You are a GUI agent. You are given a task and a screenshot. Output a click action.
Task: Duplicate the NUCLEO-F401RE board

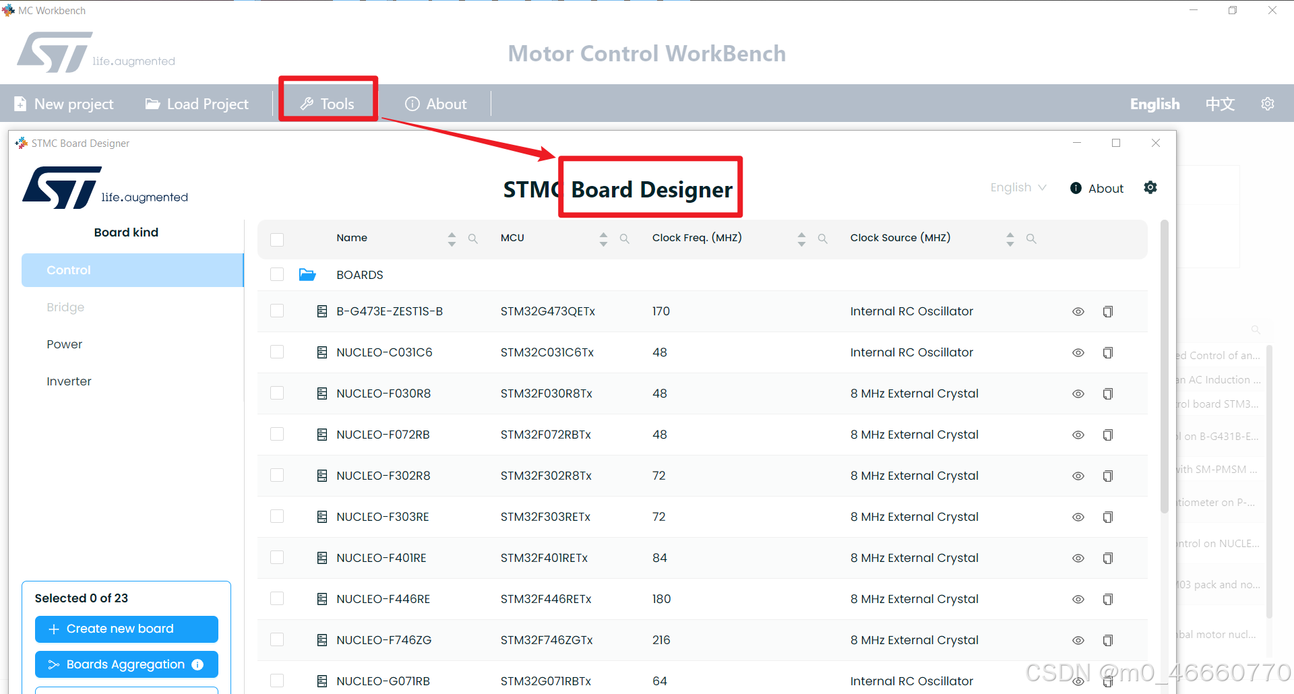pos(1108,558)
